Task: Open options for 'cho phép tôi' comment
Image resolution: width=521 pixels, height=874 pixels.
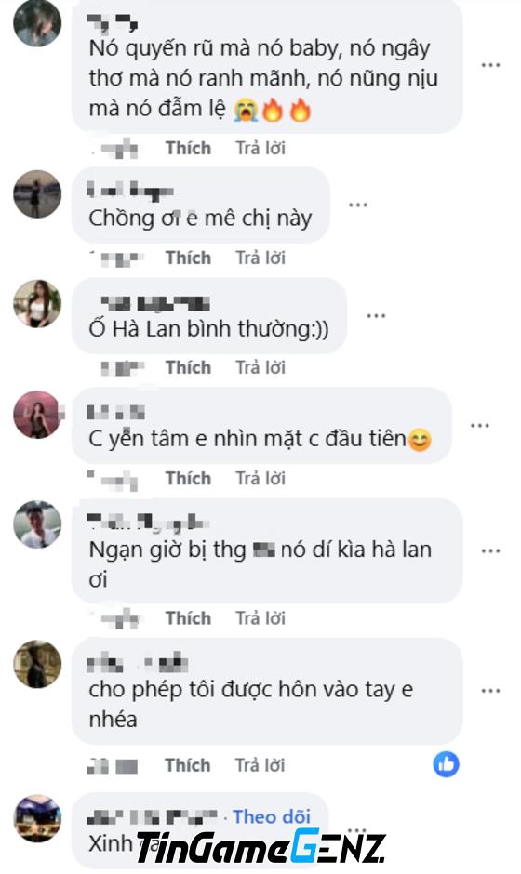Action: 490,691
